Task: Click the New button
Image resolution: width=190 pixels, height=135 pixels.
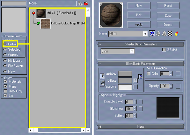Action: [139, 6]
